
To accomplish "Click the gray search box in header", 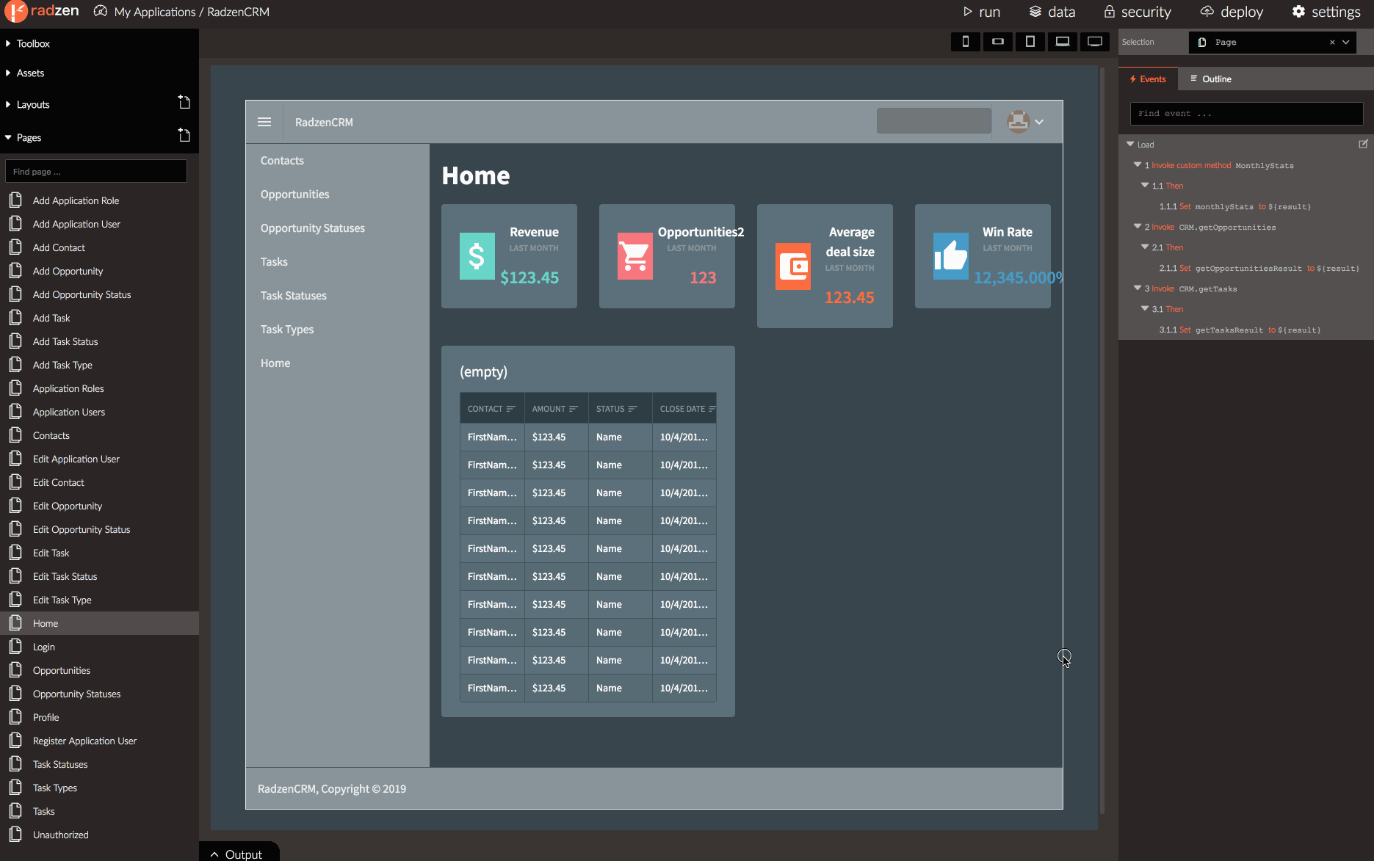I will click(933, 121).
